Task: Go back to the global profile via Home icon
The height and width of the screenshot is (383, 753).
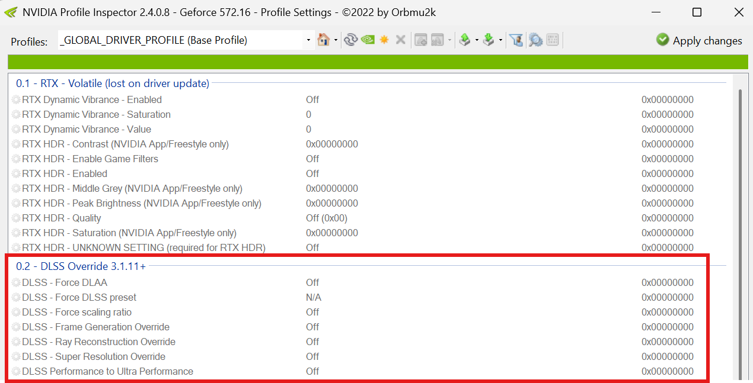Action: [324, 40]
